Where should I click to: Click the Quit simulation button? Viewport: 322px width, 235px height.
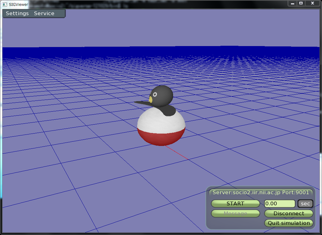point(289,223)
